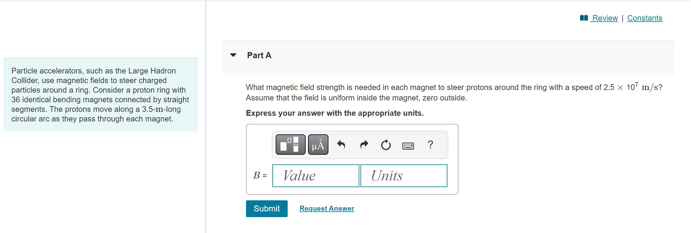The image size is (691, 233).
Task: Click inside the Units field
Action: click(x=404, y=176)
